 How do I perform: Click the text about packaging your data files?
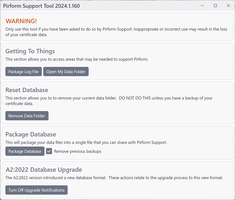click(86, 142)
